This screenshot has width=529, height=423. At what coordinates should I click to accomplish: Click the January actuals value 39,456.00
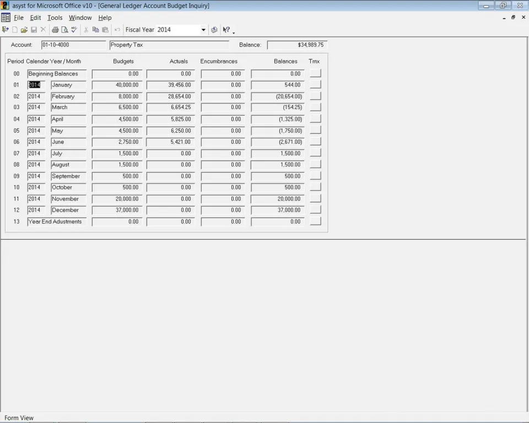tap(171, 85)
